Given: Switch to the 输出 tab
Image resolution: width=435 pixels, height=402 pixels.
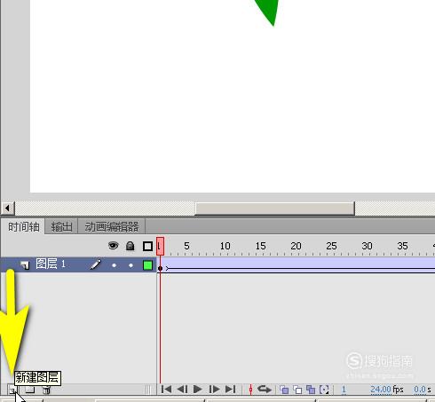Looking at the screenshot, I should point(61,227).
